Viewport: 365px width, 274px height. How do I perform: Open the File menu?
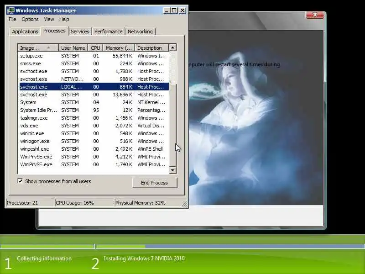pos(12,19)
